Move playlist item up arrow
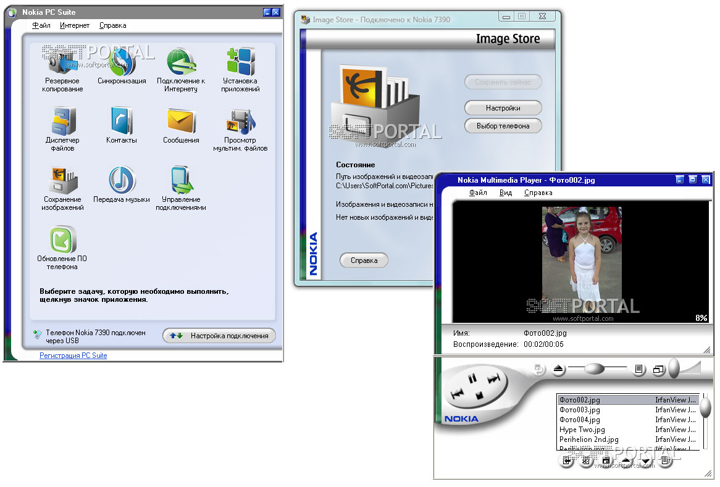 (x=626, y=461)
